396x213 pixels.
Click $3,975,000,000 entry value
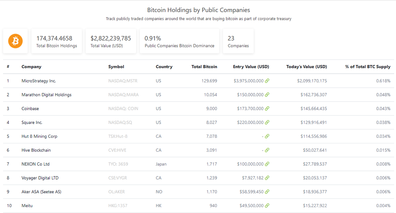(249, 81)
